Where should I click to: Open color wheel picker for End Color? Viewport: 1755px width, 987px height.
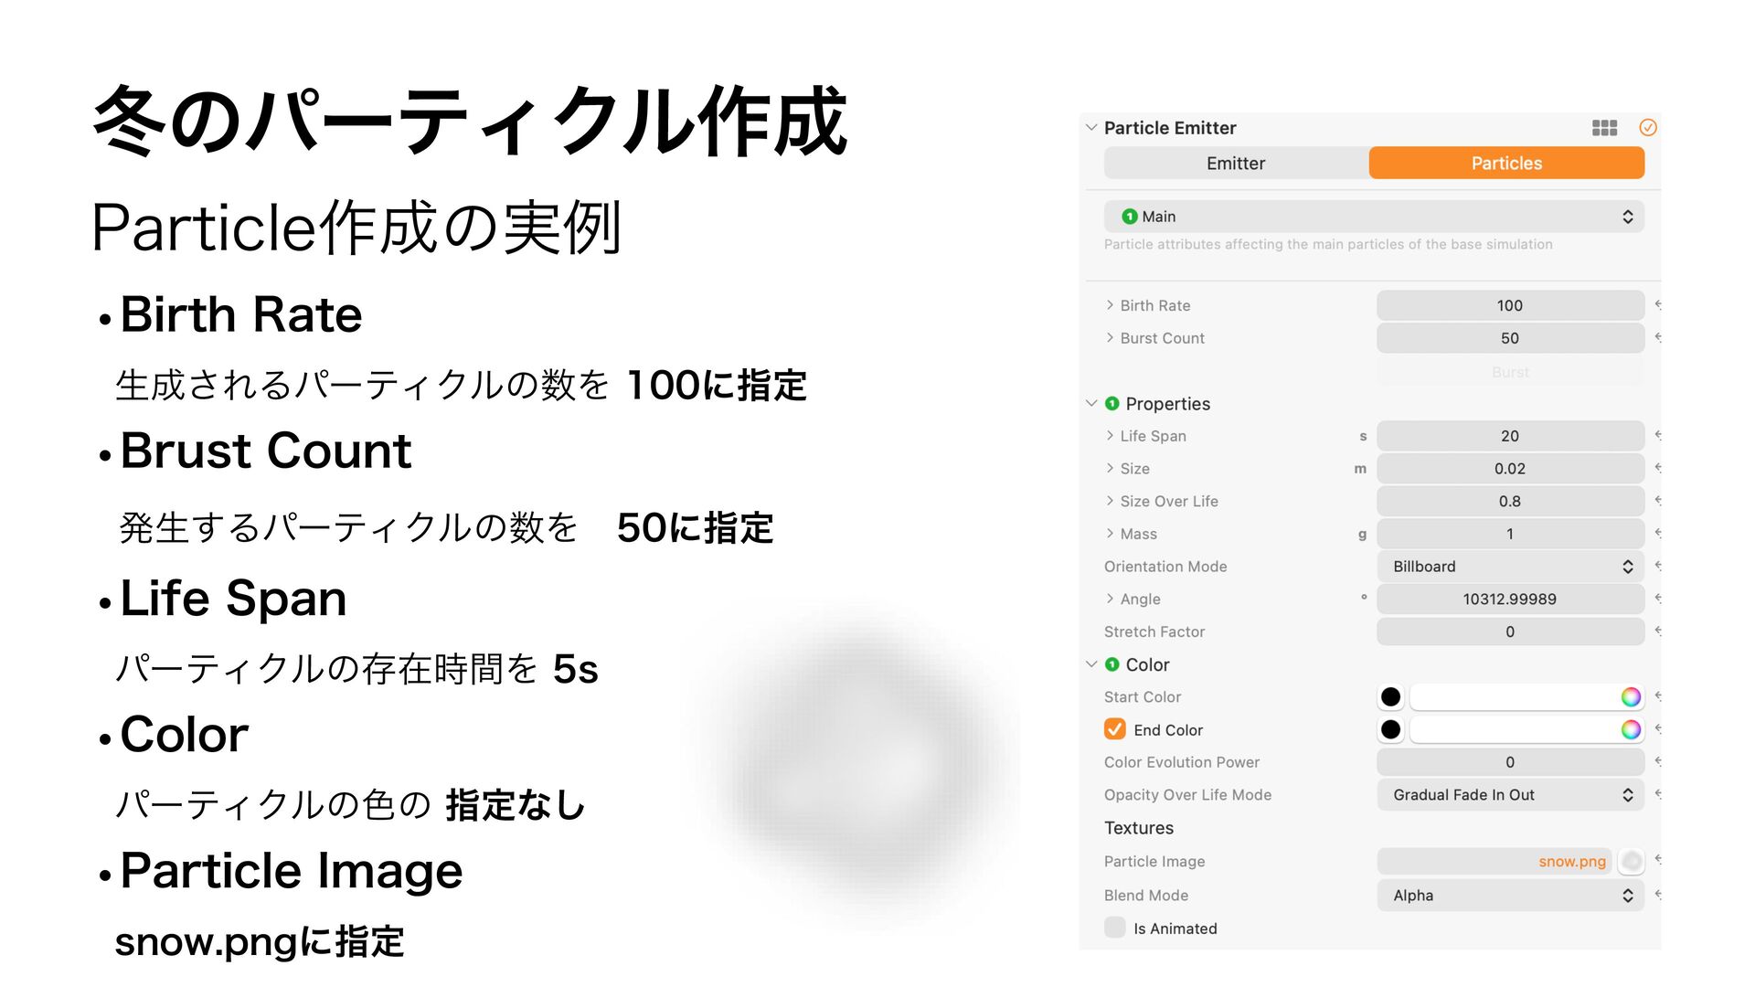click(x=1631, y=729)
